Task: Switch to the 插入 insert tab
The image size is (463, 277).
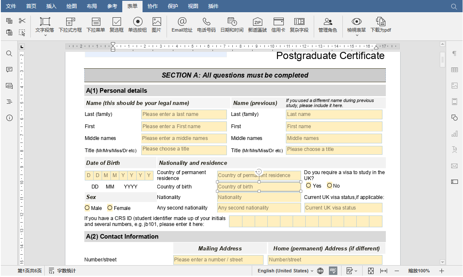Action: coord(51,6)
